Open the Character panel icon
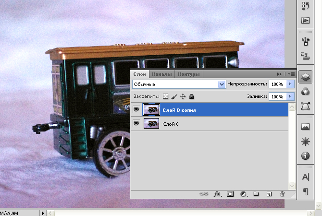Viewport: 322px width, 216px height. (x=305, y=177)
